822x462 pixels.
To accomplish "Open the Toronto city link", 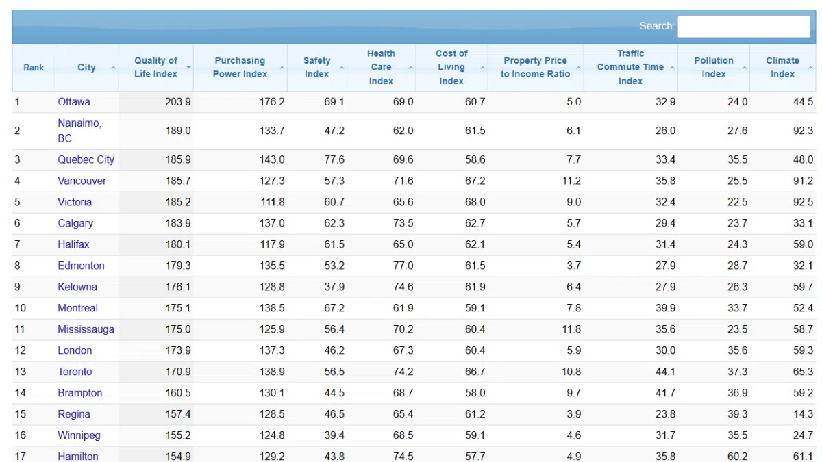I will [x=75, y=372].
